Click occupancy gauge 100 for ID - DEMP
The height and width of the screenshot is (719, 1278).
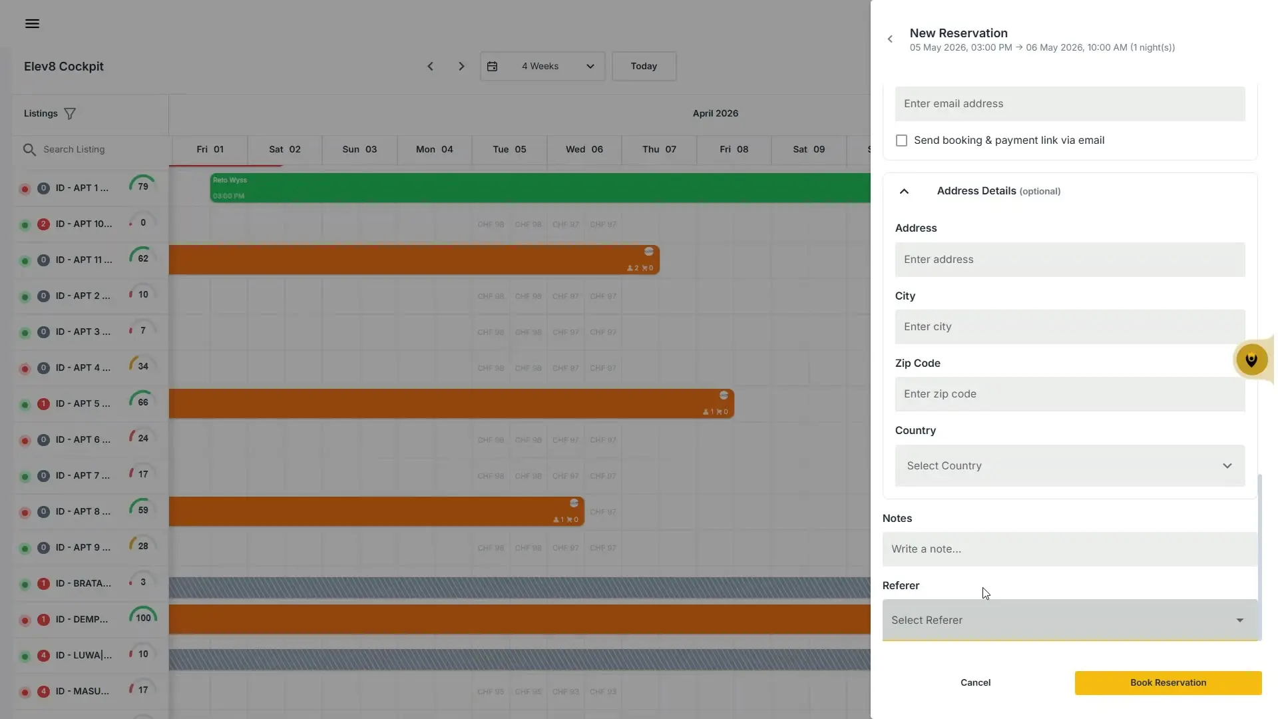(143, 618)
